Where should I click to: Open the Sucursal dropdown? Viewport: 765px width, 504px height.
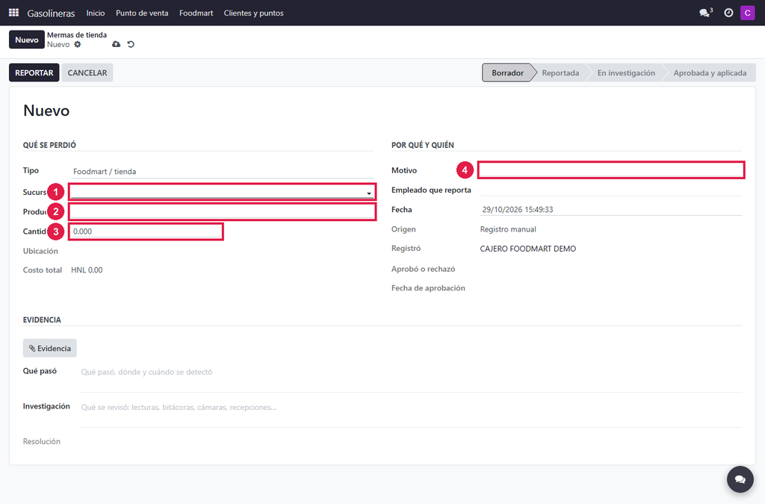(222, 192)
